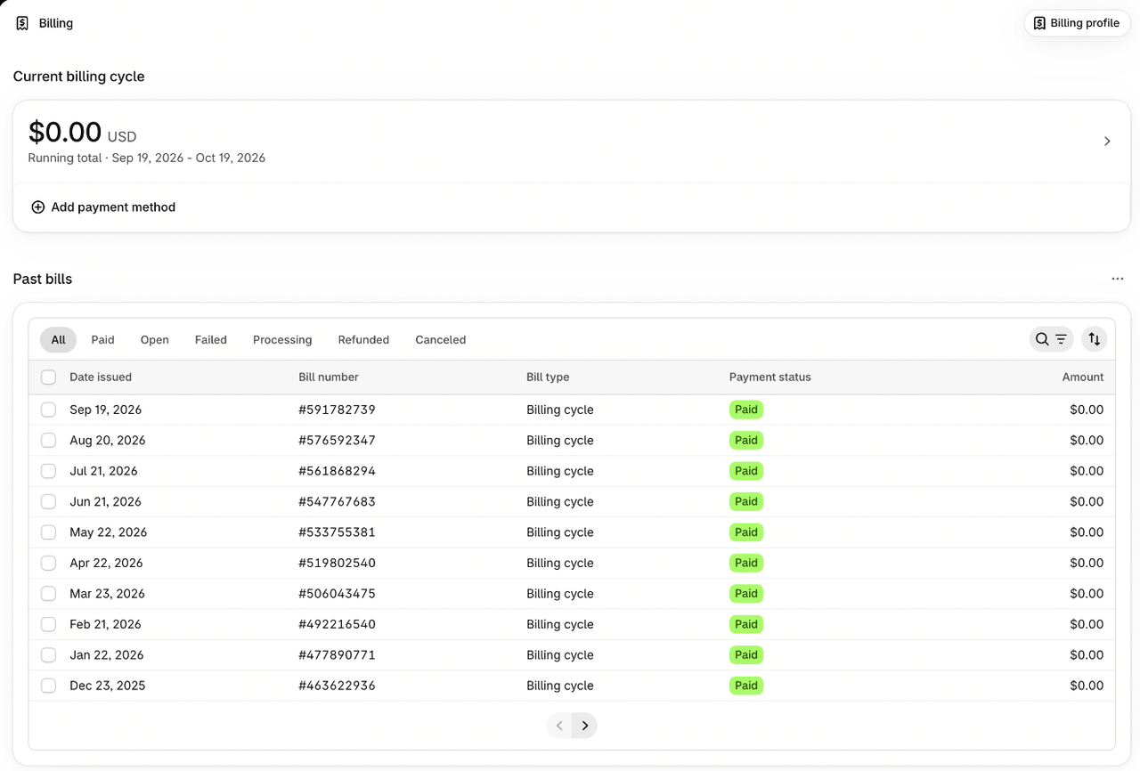Screen dimensions: 1140x771
Task: Click Billing cycle type in Jan 22, 2026 row
Action: (560, 655)
